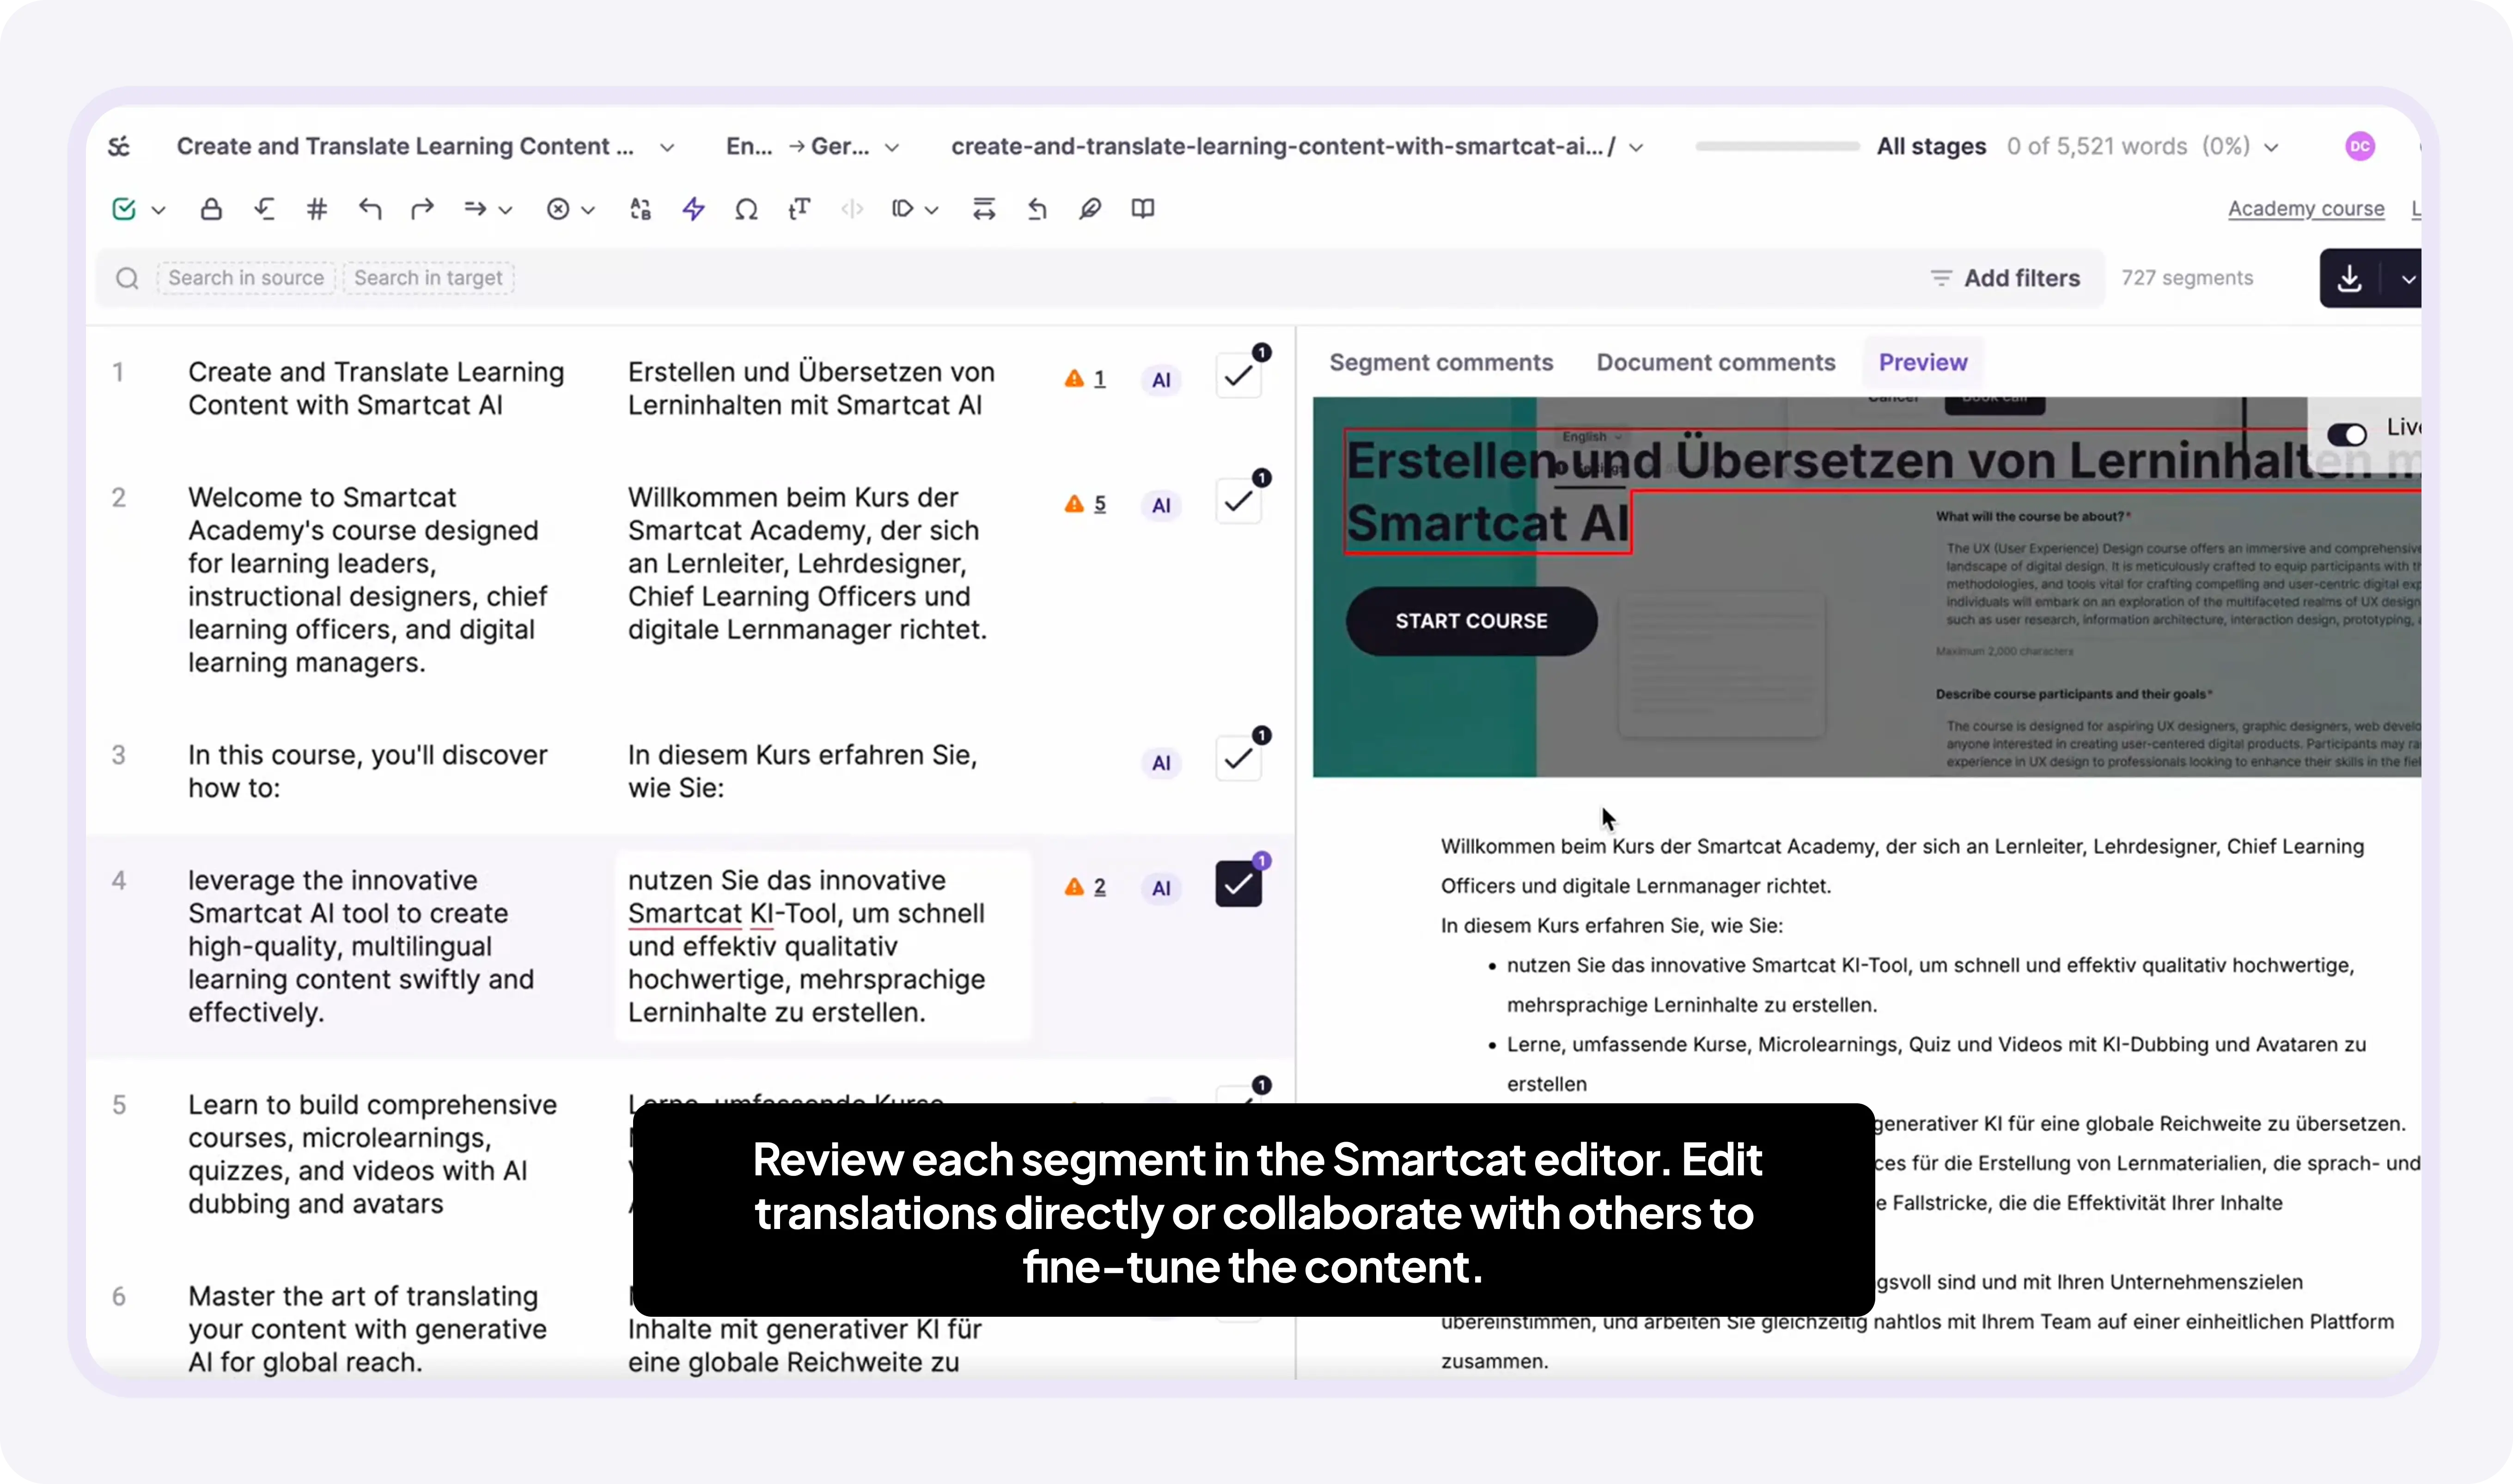Undo the last edit
This screenshot has height=1484, width=2513.
(x=370, y=209)
